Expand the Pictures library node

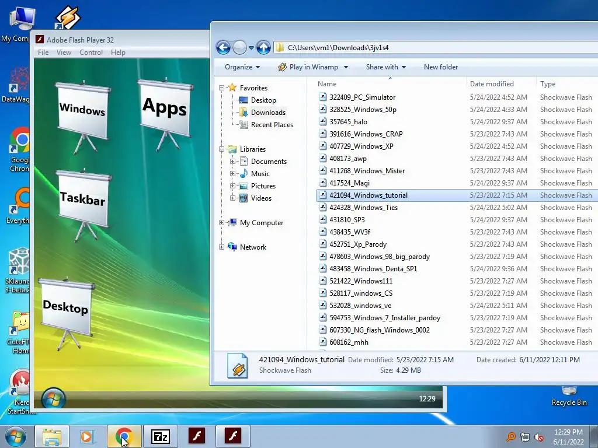(232, 186)
